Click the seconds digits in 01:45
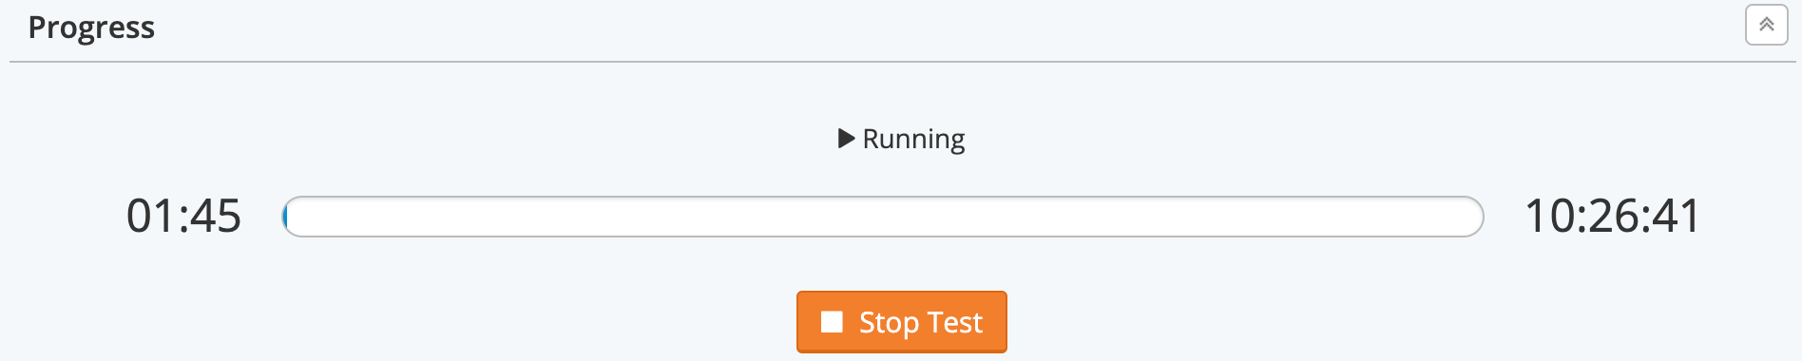1802x361 pixels. pos(217,217)
